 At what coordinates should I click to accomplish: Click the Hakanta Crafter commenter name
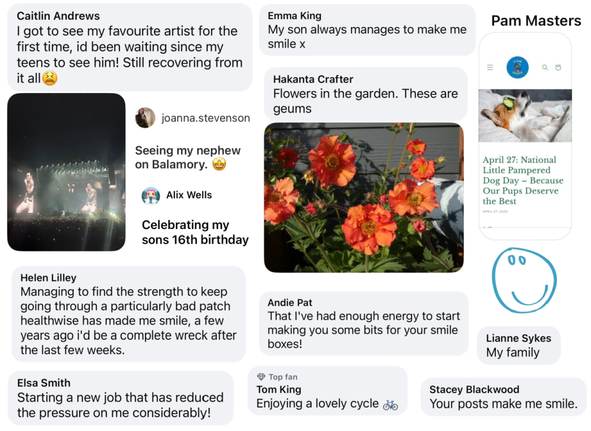tap(313, 80)
